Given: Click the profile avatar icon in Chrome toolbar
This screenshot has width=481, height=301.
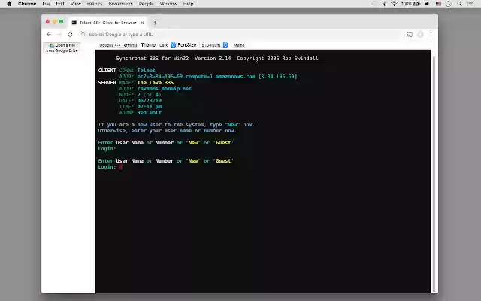Looking at the screenshot, I should pyautogui.click(x=420, y=35).
